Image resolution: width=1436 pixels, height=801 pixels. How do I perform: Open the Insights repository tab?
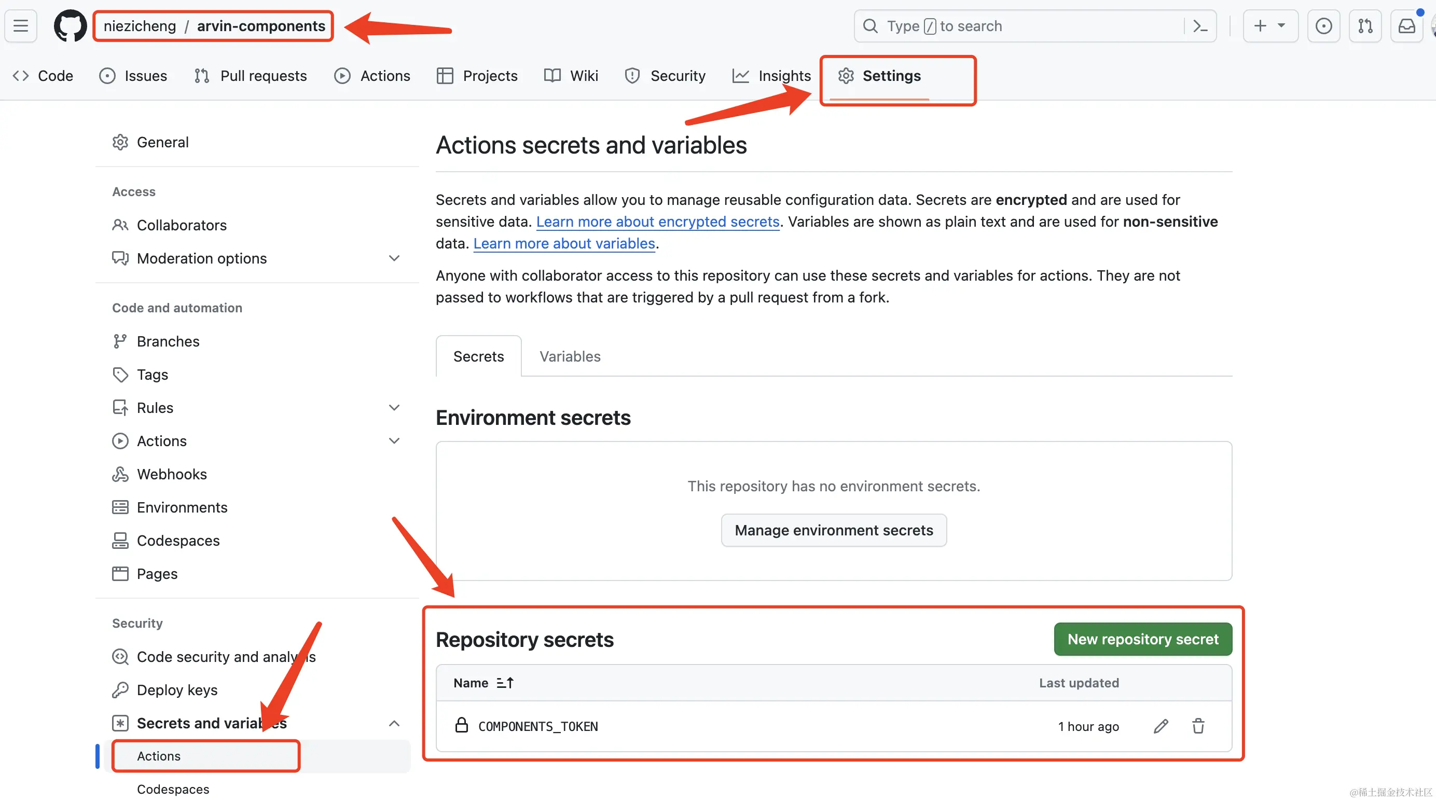pos(772,75)
